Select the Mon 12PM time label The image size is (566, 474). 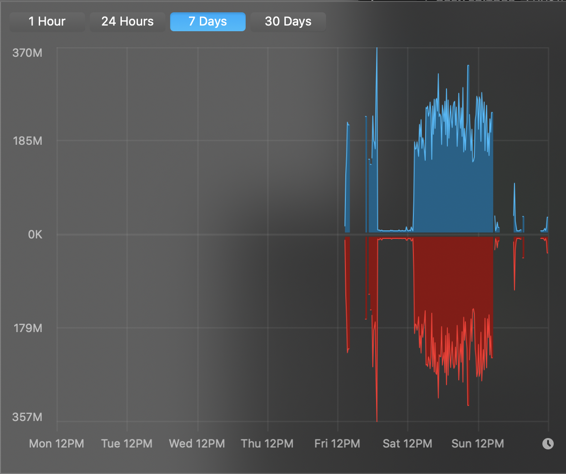coord(57,444)
